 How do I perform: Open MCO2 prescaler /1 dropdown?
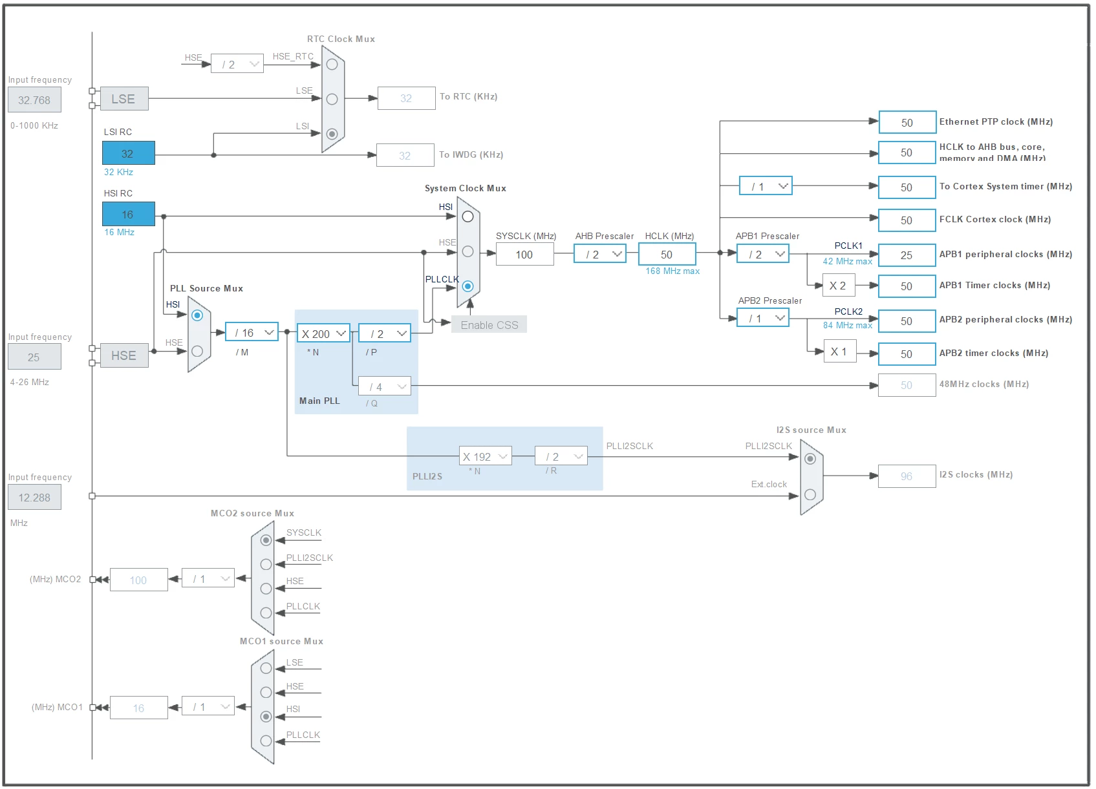208,579
